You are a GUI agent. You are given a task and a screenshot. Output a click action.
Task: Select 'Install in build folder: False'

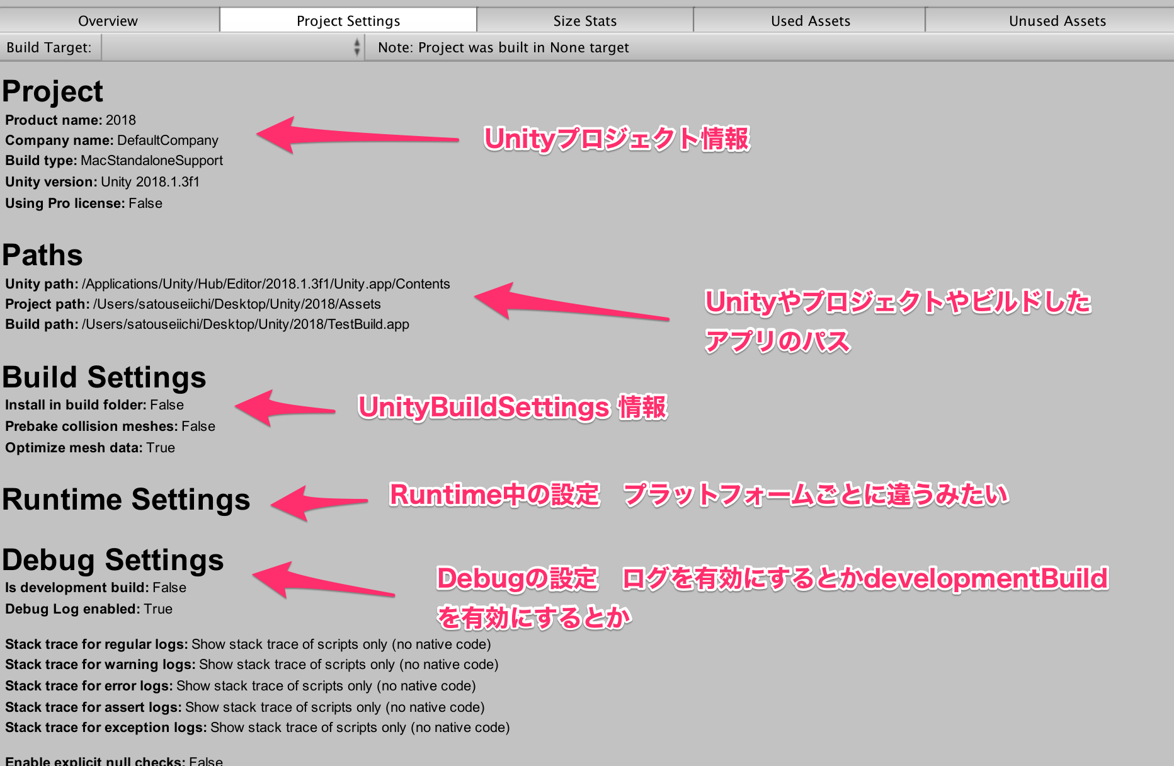(x=94, y=404)
